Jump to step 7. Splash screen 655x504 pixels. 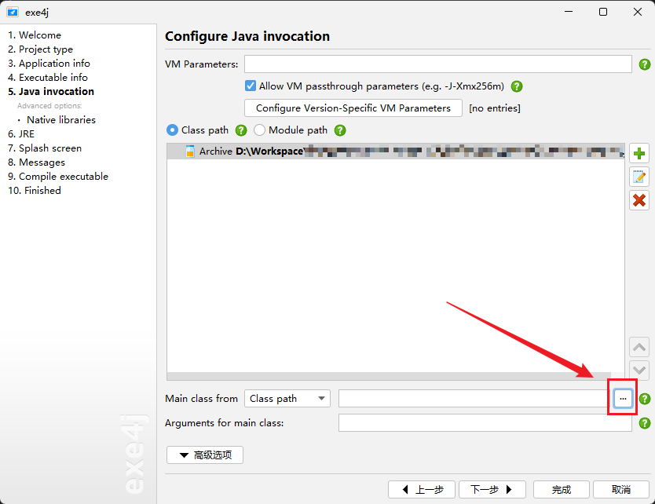coord(45,148)
